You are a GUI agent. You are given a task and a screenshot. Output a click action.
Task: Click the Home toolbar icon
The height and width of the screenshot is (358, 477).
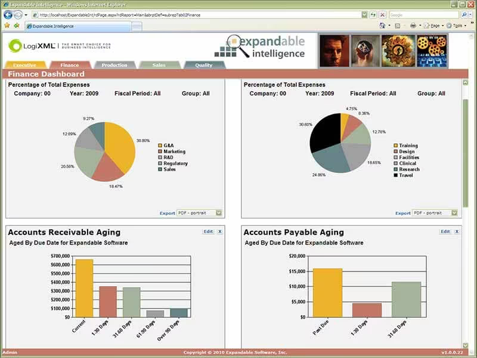(x=382, y=26)
